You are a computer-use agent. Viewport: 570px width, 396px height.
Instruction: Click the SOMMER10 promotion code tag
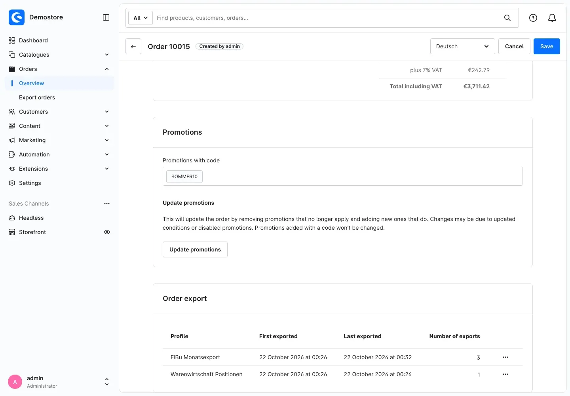[184, 177]
